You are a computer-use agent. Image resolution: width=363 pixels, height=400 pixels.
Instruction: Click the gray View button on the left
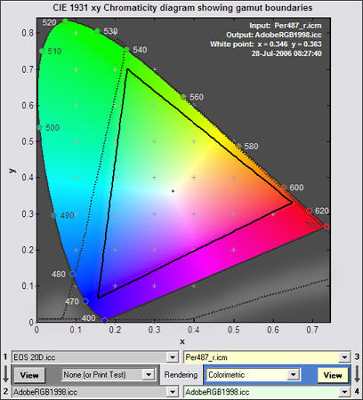(29, 375)
